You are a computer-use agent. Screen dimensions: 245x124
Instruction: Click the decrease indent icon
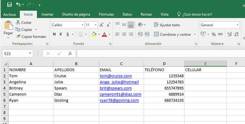click(x=140, y=34)
